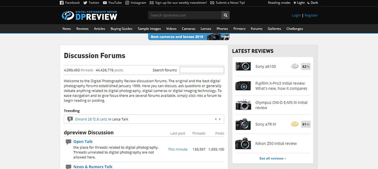Image resolution: width=378 pixels, height=169 pixels.
Task: Open the Cameras menu item
Action: click(189, 29)
